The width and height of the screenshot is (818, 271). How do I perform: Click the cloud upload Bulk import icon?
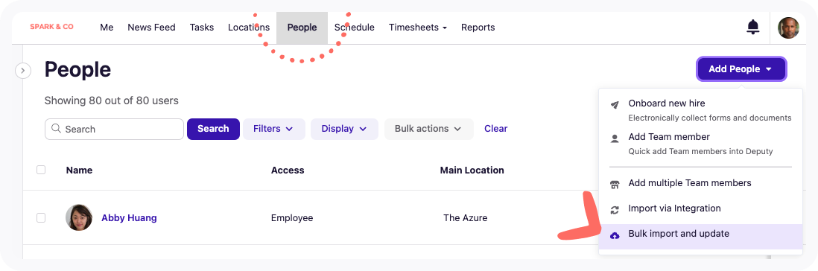(x=615, y=235)
